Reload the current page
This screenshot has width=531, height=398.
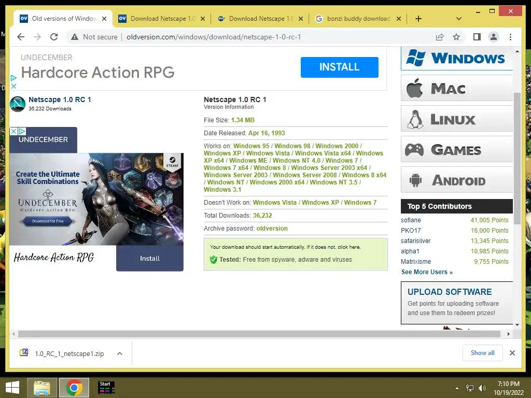[54, 37]
